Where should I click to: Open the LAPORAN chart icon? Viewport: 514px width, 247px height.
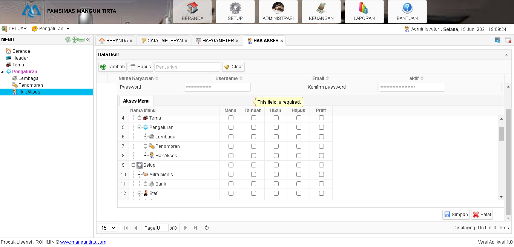[x=364, y=8]
